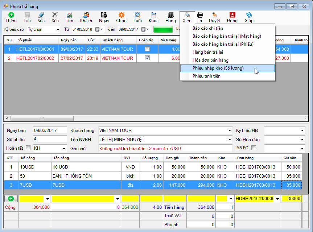
Task: Click the Khách (customer) toolbar icon
Action: pyautogui.click(x=86, y=15)
